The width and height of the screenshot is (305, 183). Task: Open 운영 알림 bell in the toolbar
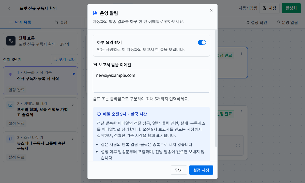click(x=287, y=22)
